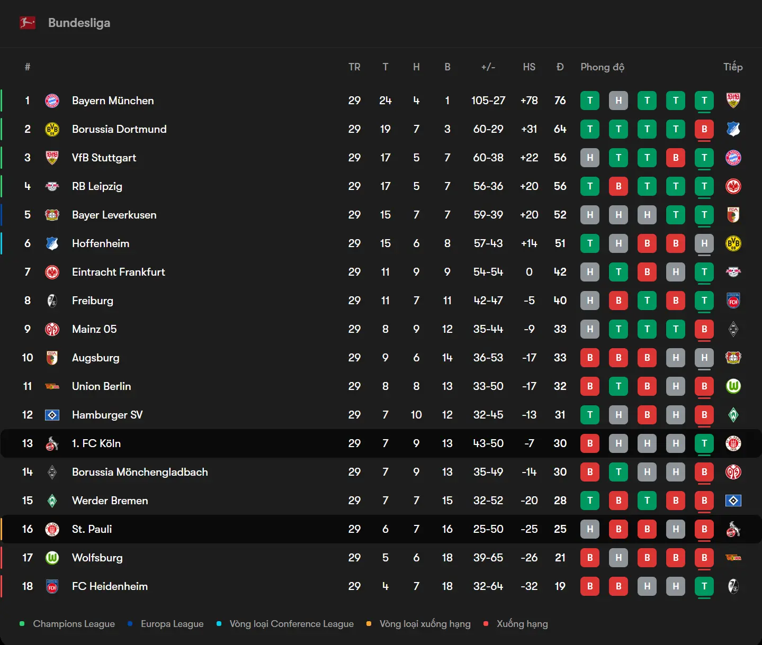Viewport: 762px width, 645px height.
Task: Select the Werder Bremen team name
Action: pyautogui.click(x=110, y=501)
